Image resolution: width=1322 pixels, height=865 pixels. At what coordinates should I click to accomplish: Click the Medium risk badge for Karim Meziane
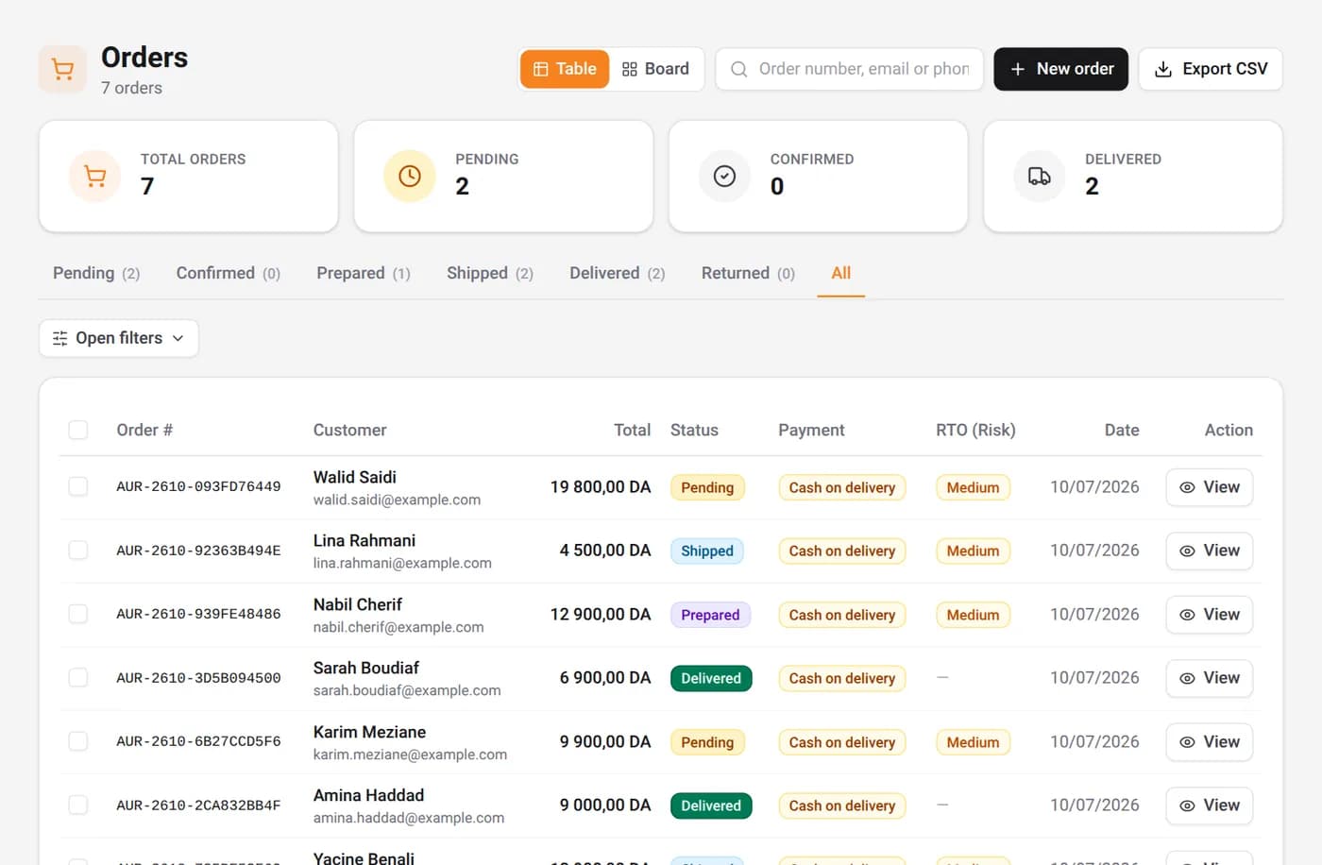973,742
